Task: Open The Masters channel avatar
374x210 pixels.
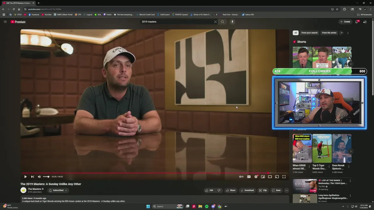Action: tap(23, 190)
